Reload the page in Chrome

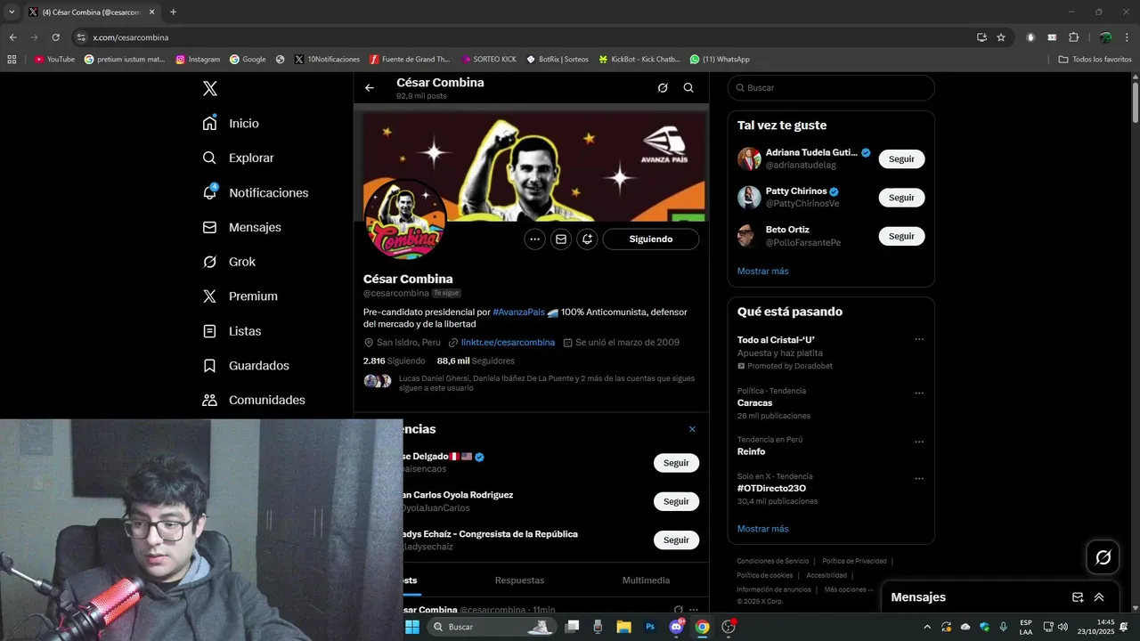tap(55, 37)
